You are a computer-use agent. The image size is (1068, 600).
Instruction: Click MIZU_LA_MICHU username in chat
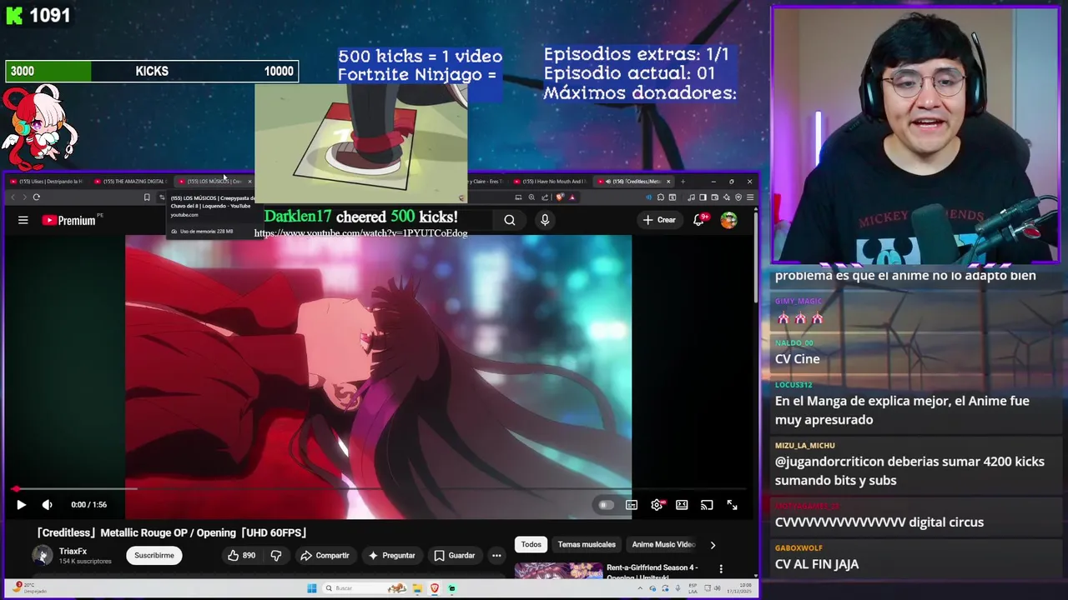pos(805,445)
